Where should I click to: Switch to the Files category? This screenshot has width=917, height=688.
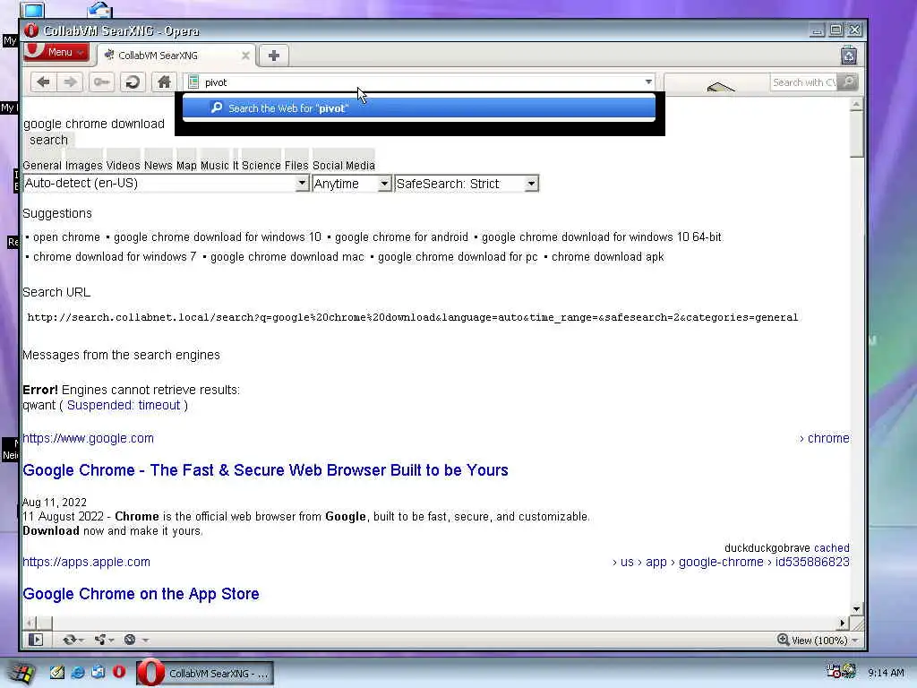(296, 166)
